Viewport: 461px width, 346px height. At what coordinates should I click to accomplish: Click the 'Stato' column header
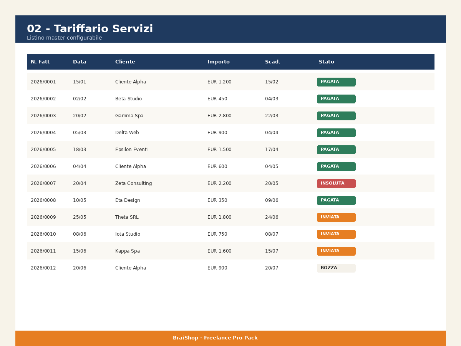coord(327,62)
